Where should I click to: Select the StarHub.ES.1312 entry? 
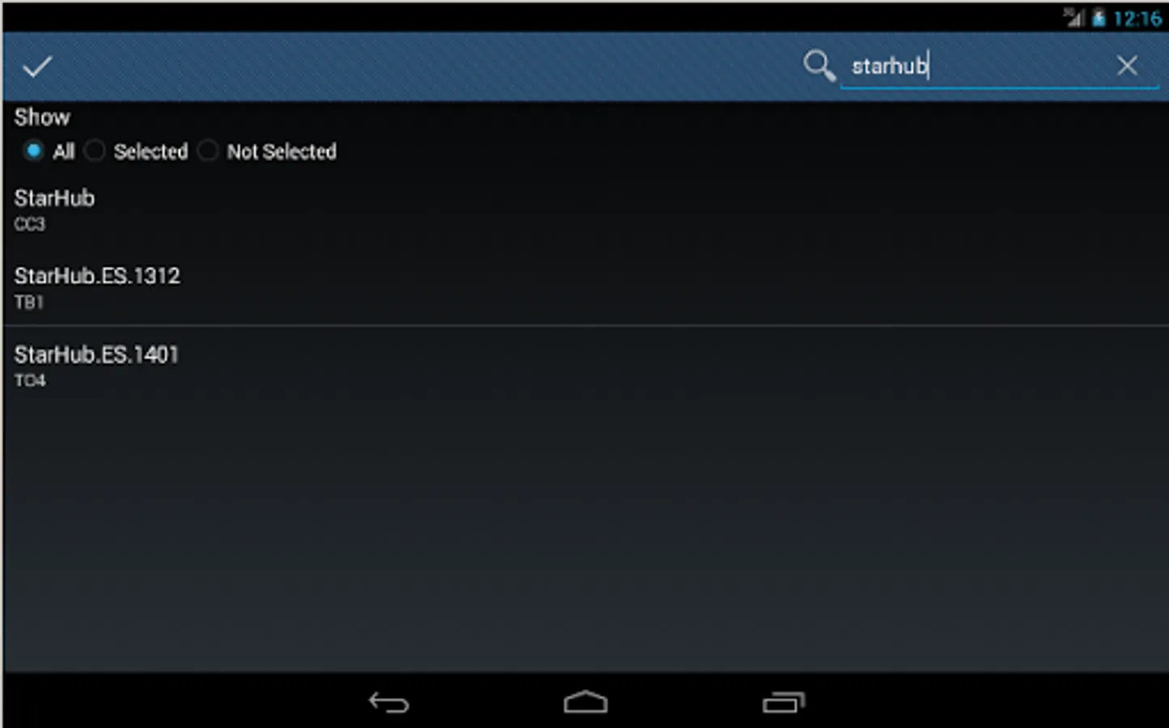(584, 287)
